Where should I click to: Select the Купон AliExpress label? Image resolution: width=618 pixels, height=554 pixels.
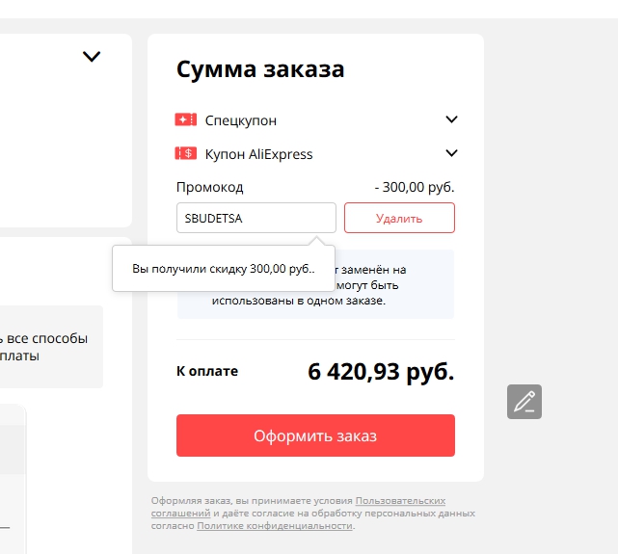(258, 154)
